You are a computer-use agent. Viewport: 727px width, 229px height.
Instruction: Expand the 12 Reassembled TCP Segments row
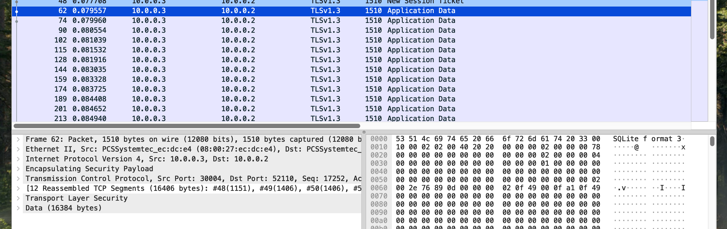(x=18, y=189)
